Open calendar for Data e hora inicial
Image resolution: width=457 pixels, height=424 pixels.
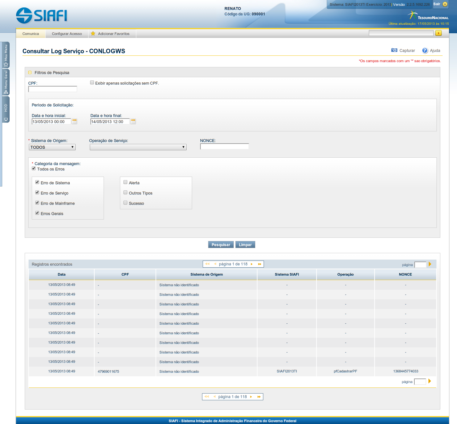[x=74, y=121]
